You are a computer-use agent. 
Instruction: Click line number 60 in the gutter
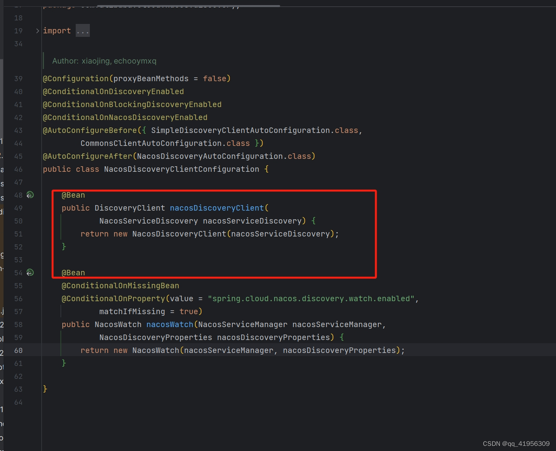tap(18, 351)
